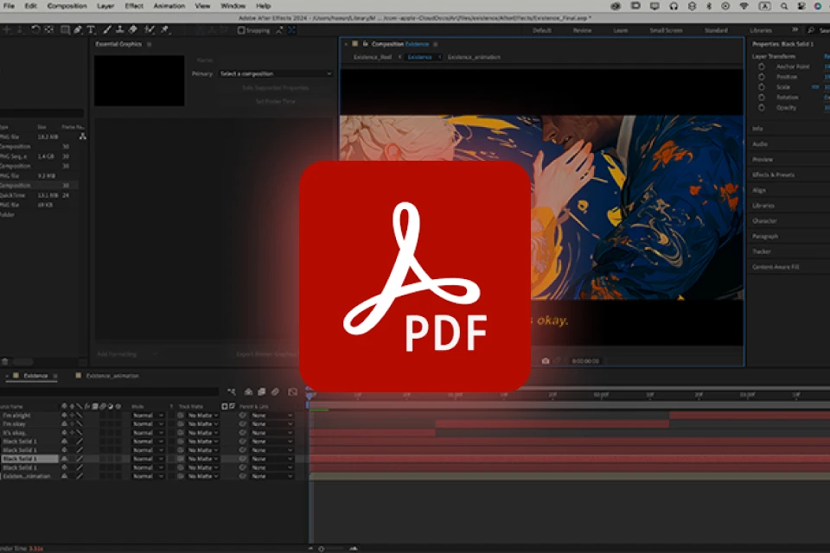Select the Brush tool
The image size is (830, 553).
tap(107, 29)
